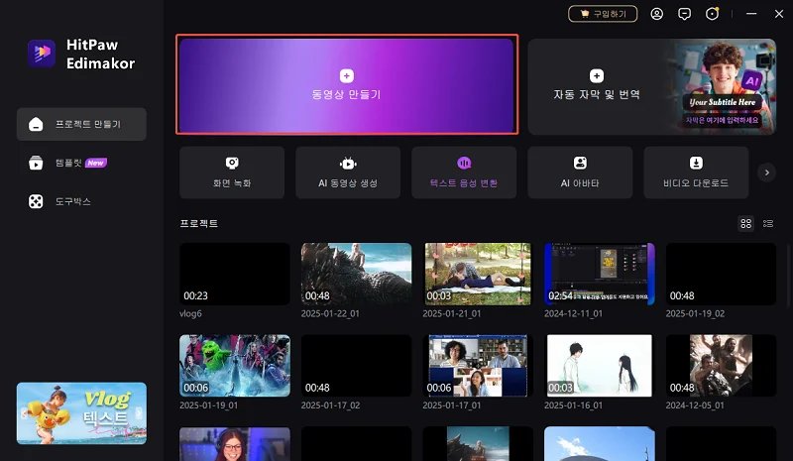Open the vlog6 project thumbnail
Screen dimensions: 793x461
(234, 274)
